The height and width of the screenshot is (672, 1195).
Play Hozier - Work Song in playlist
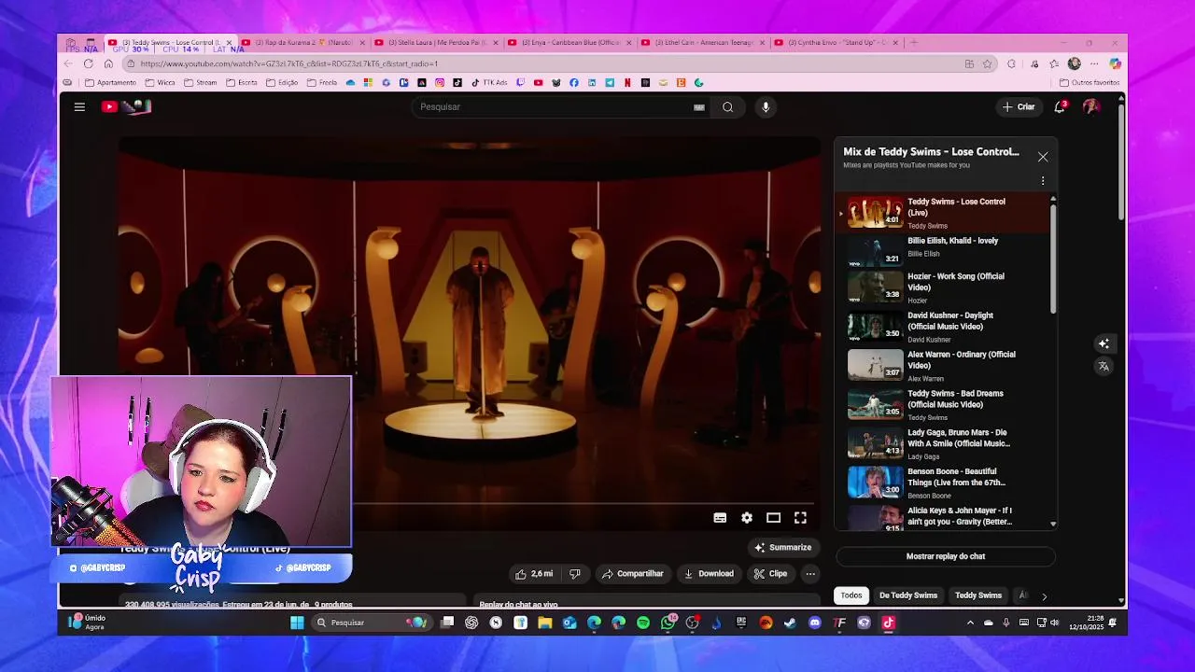click(943, 287)
